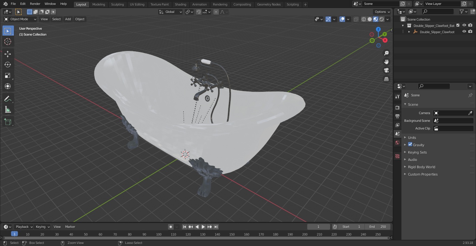476x246 pixels.
Task: Open the viewport Add menu
Action: point(68,19)
